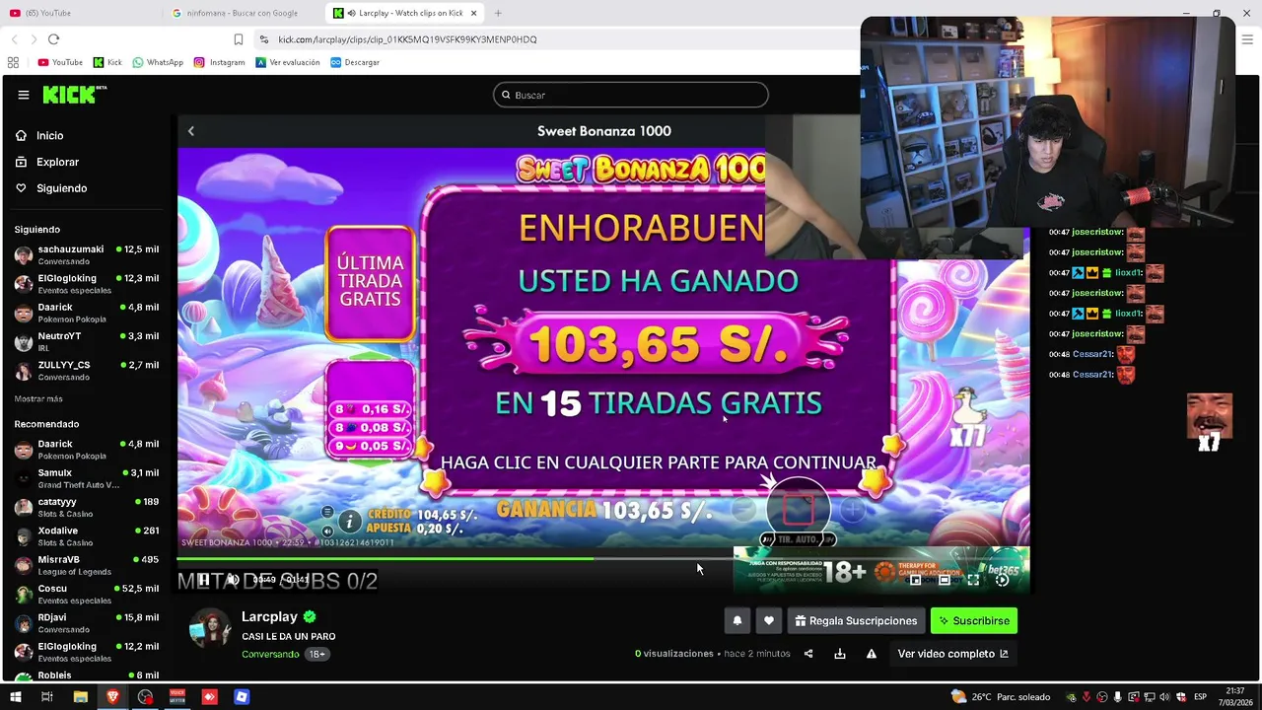Open clip player settings
Image resolution: width=1262 pixels, height=710 pixels.
click(x=1003, y=580)
